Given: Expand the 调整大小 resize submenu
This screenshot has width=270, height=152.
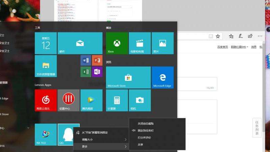Looking at the screenshot, I should tap(101, 140).
